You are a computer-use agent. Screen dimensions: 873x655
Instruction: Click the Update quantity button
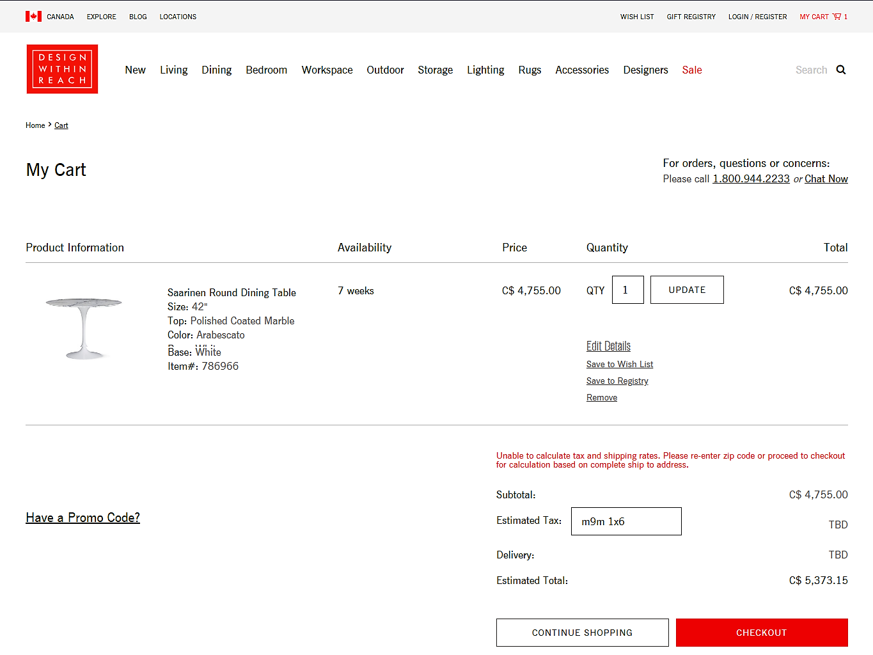pos(687,290)
